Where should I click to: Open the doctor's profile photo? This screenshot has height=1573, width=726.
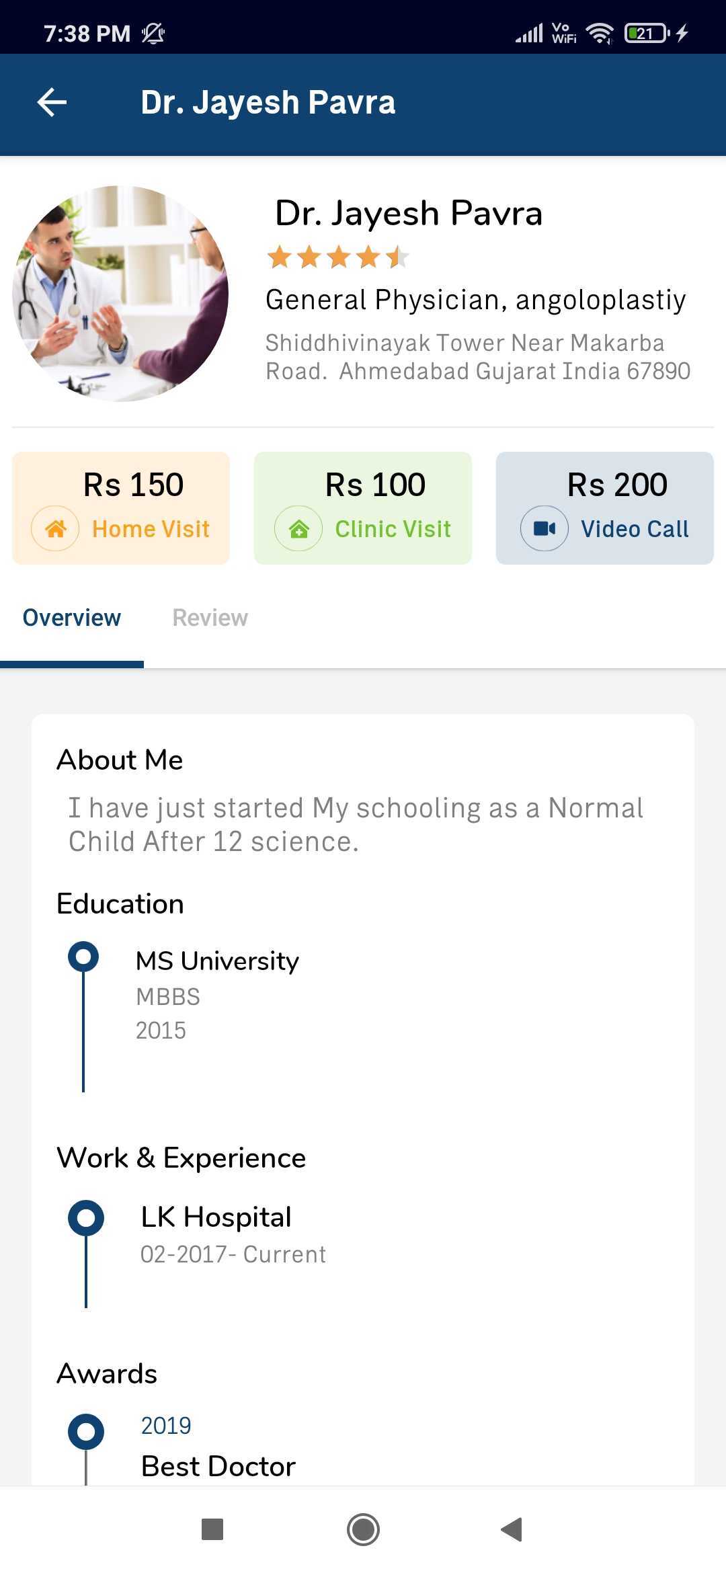tap(121, 294)
